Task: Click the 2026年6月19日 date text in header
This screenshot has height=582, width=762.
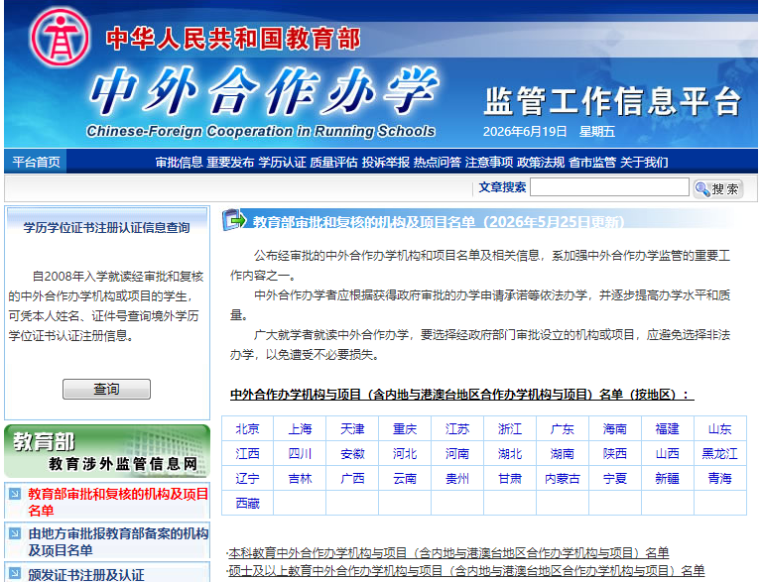Action: tap(525, 132)
